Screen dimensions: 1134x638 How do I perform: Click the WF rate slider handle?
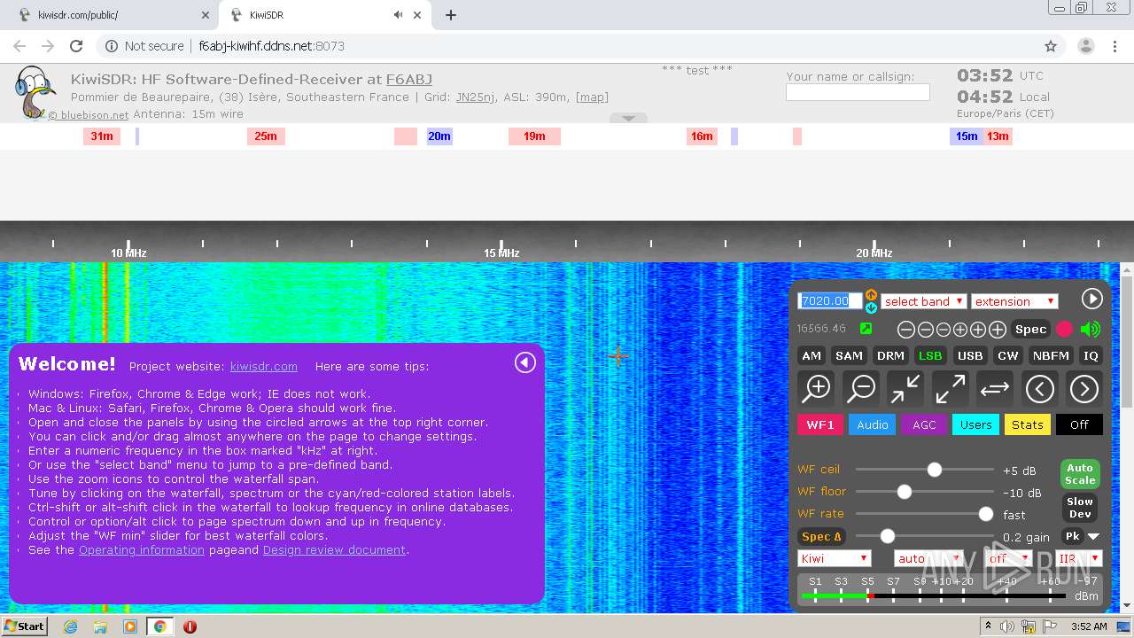(985, 513)
